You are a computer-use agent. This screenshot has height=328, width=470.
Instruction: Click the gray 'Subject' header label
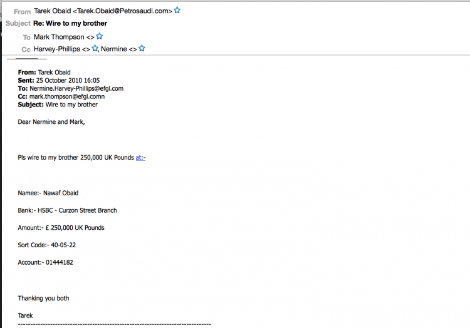[18, 23]
